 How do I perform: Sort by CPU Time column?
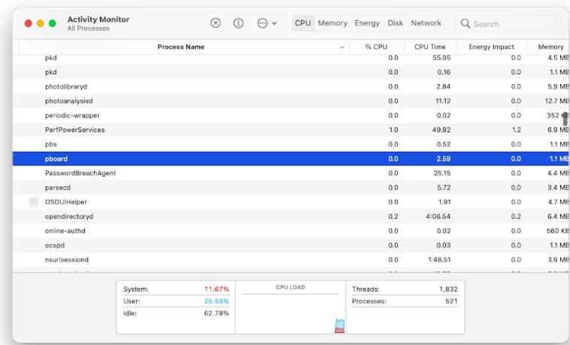(x=430, y=47)
